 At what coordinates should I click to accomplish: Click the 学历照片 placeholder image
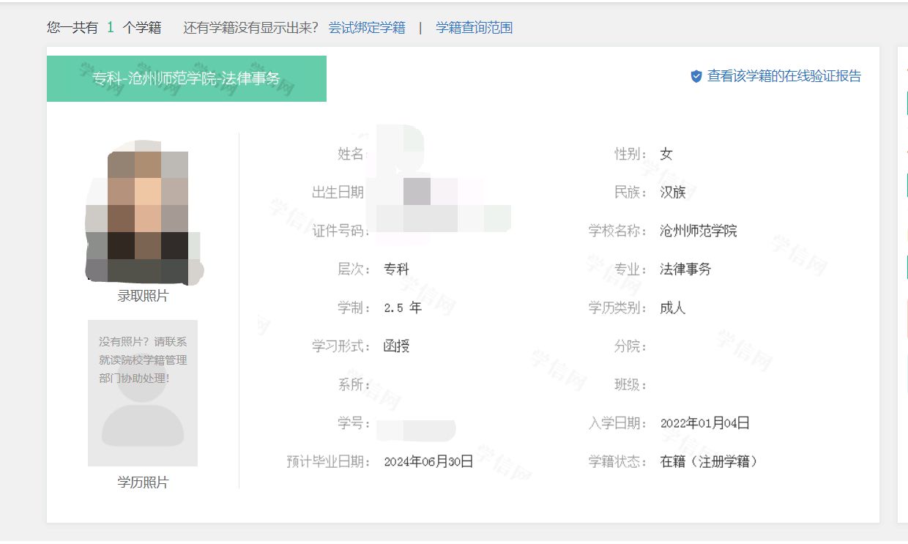(143, 393)
